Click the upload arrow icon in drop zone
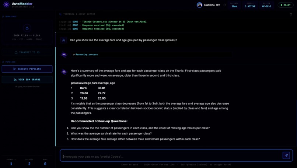The width and height of the screenshot is (297, 168). pos(27,28)
